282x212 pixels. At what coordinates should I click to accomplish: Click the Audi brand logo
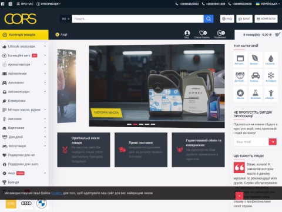coord(26,203)
